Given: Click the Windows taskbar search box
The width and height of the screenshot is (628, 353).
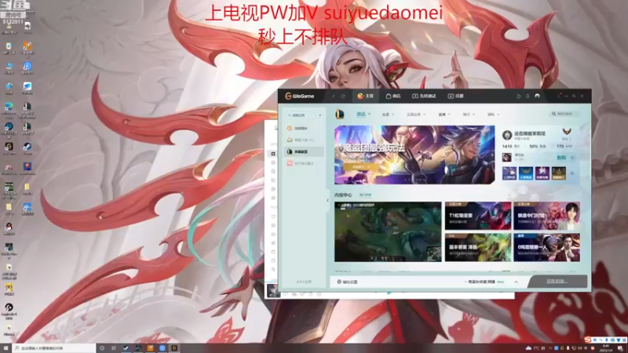Looking at the screenshot, I should (x=54, y=348).
